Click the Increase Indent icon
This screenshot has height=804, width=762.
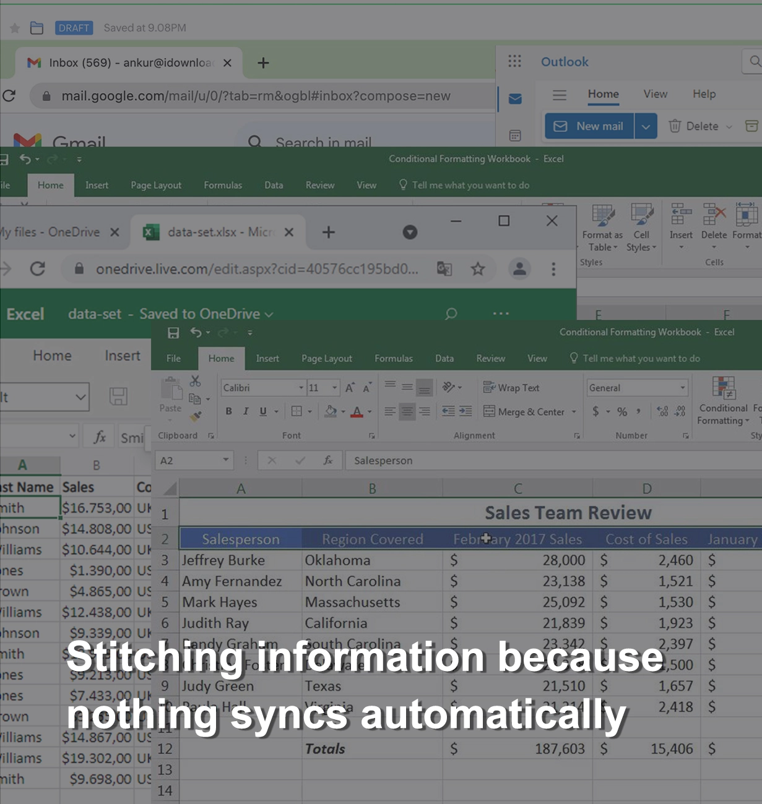point(465,411)
